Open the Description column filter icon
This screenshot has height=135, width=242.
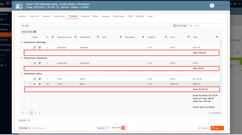(143, 37)
